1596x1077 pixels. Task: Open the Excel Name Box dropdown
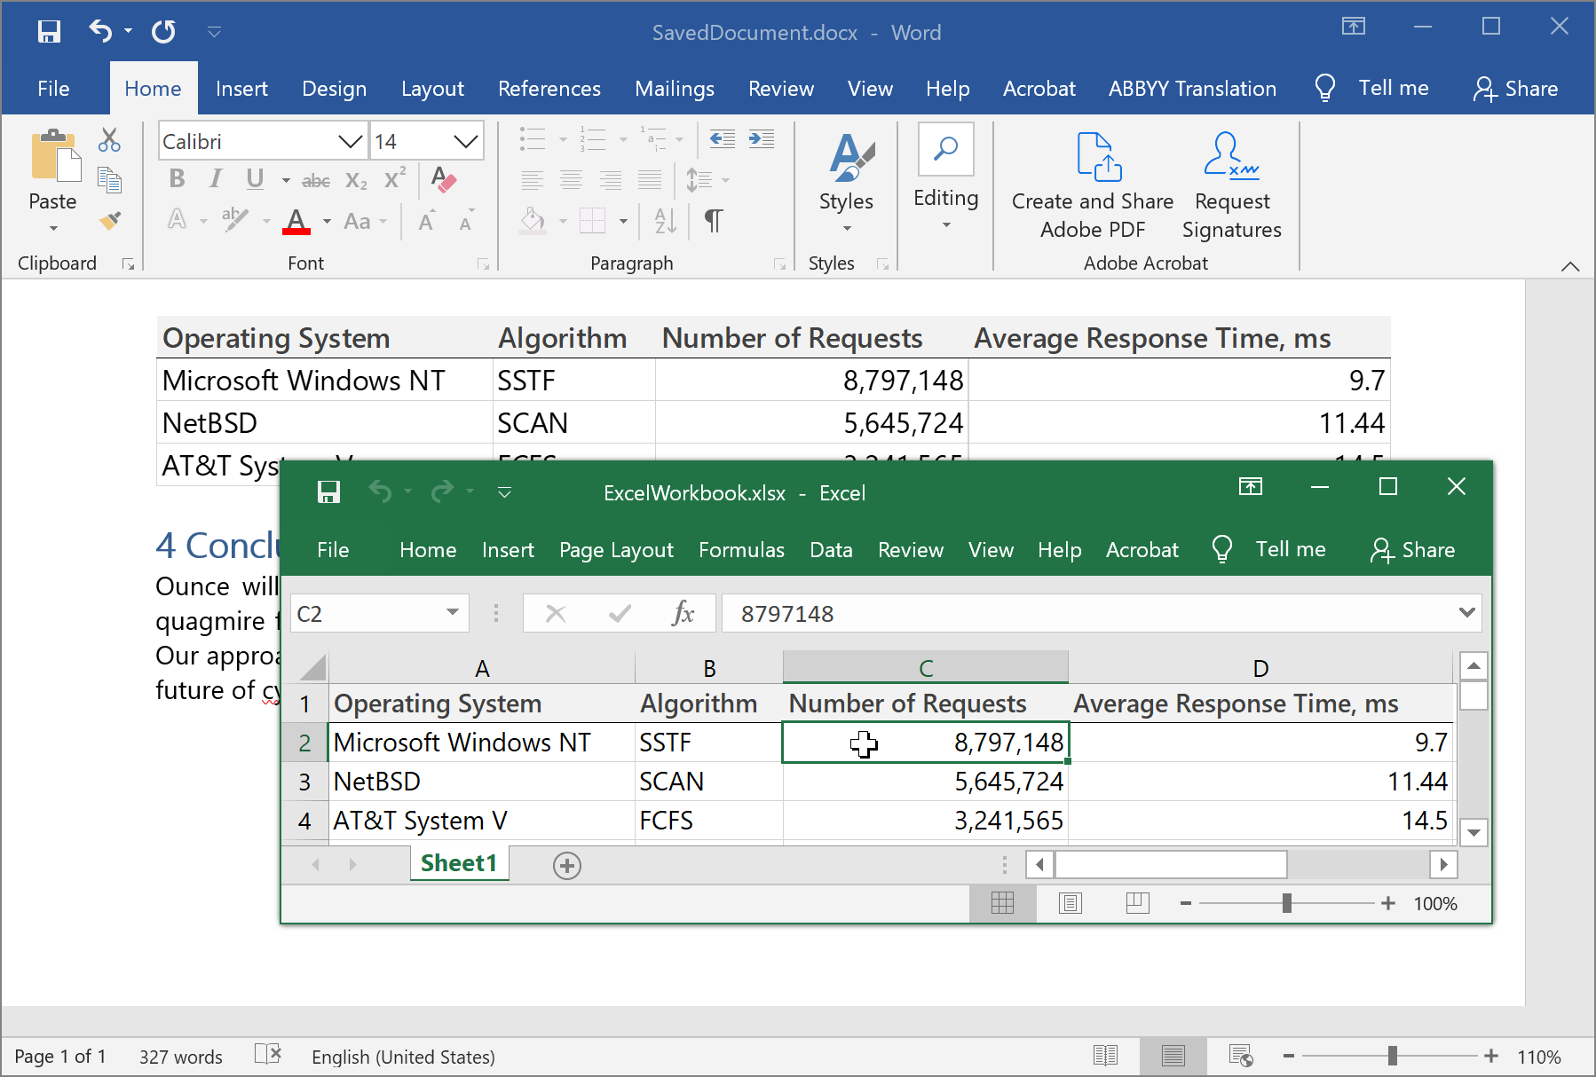coord(453,613)
